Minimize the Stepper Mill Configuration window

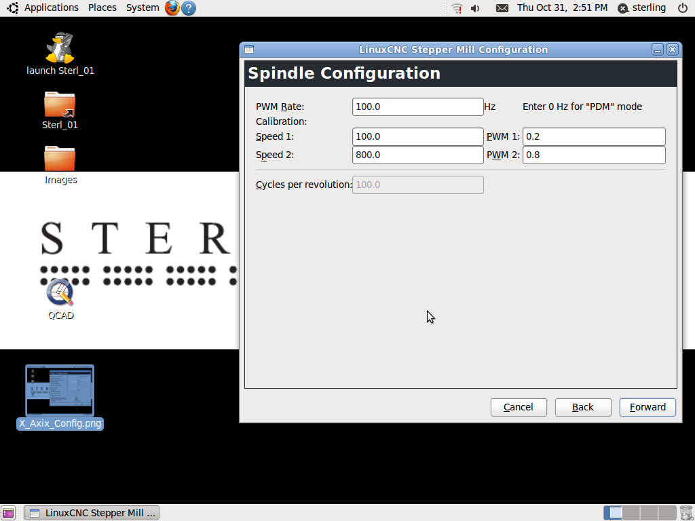pyautogui.click(x=658, y=50)
